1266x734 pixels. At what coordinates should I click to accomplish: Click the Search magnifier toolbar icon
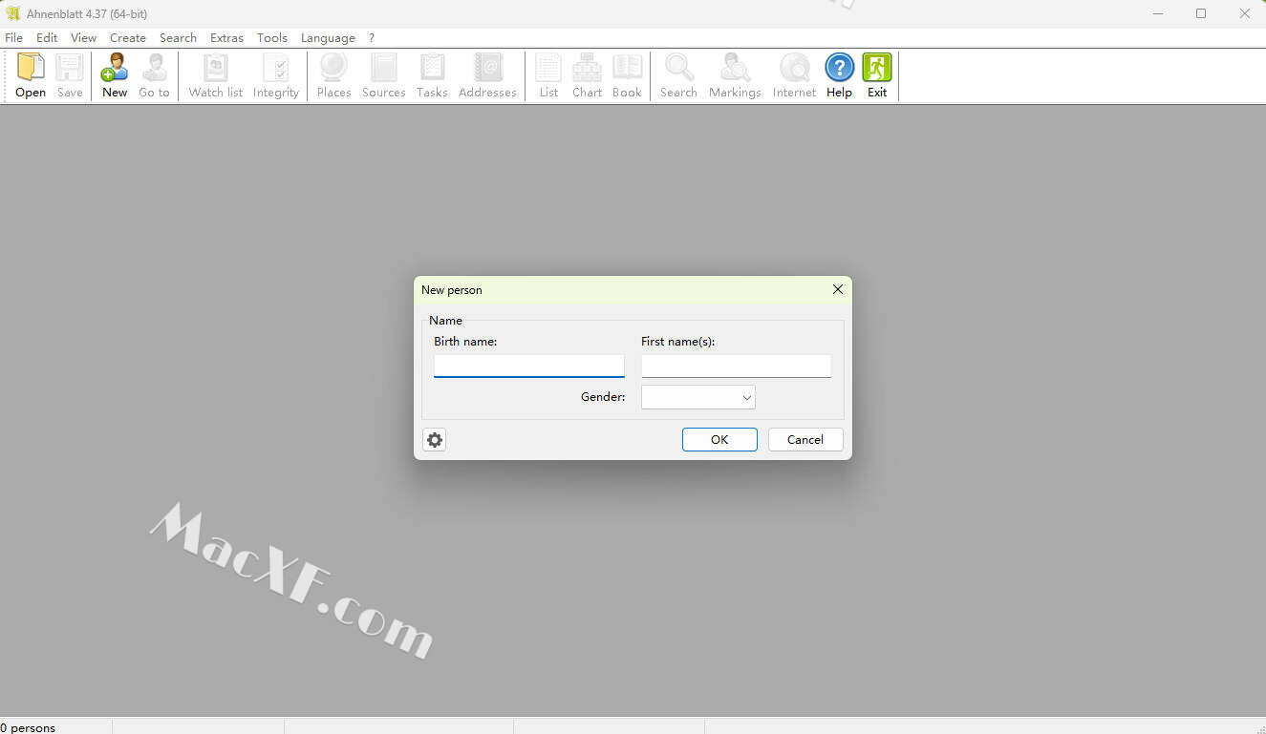[678, 69]
